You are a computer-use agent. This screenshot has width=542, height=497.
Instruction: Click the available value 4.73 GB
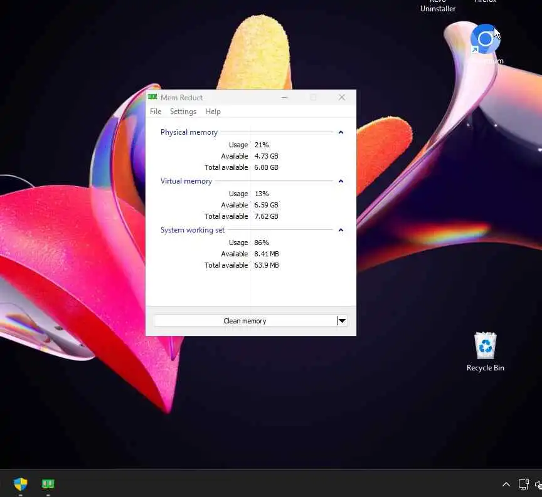tap(266, 156)
